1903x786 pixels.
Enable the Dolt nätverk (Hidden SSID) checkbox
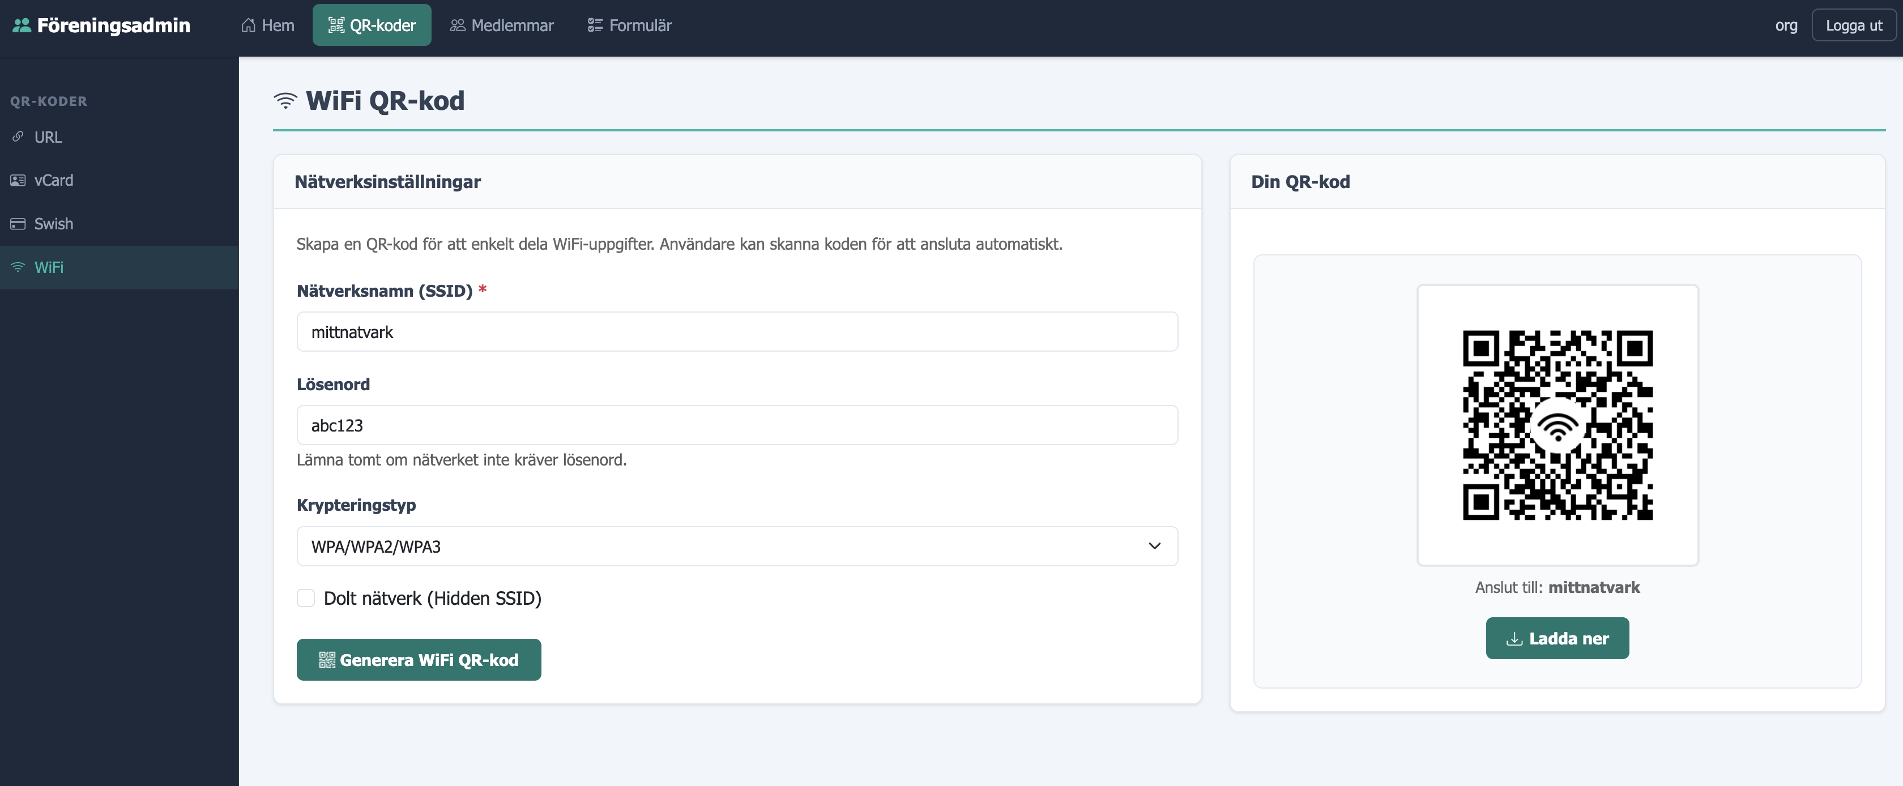[x=306, y=599]
